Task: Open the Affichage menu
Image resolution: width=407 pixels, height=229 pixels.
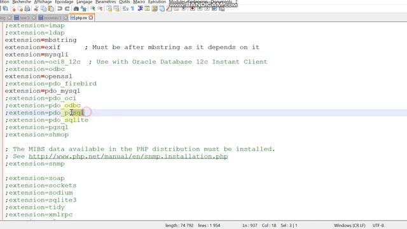Action: 43,2
